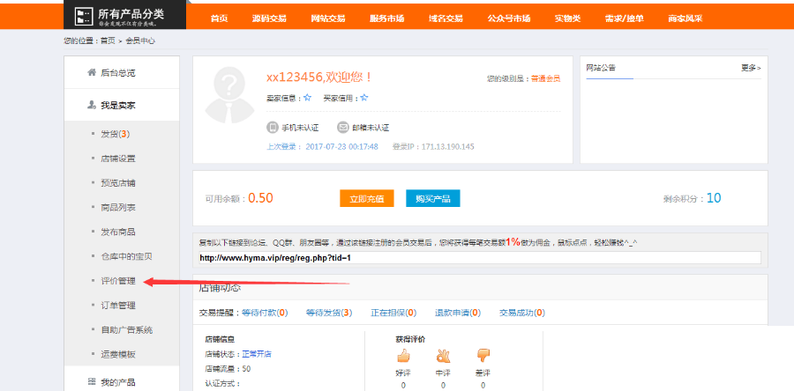
Task: Click the 手机未认证 text
Action: [300, 128]
